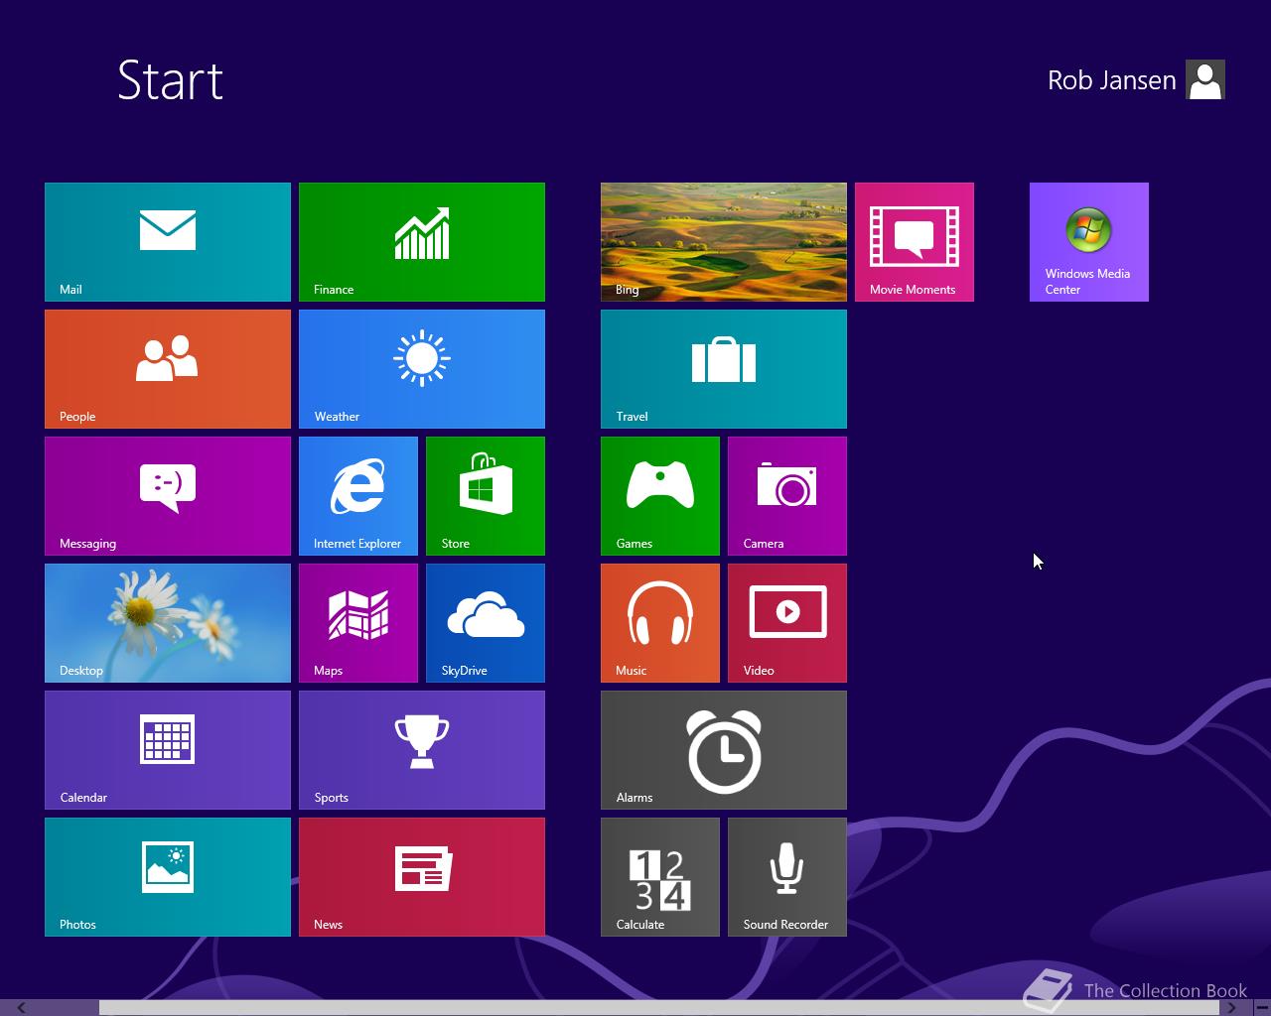This screenshot has height=1016, width=1271.
Task: Click the horizontal scrollbar right arrow
Action: click(1230, 1008)
